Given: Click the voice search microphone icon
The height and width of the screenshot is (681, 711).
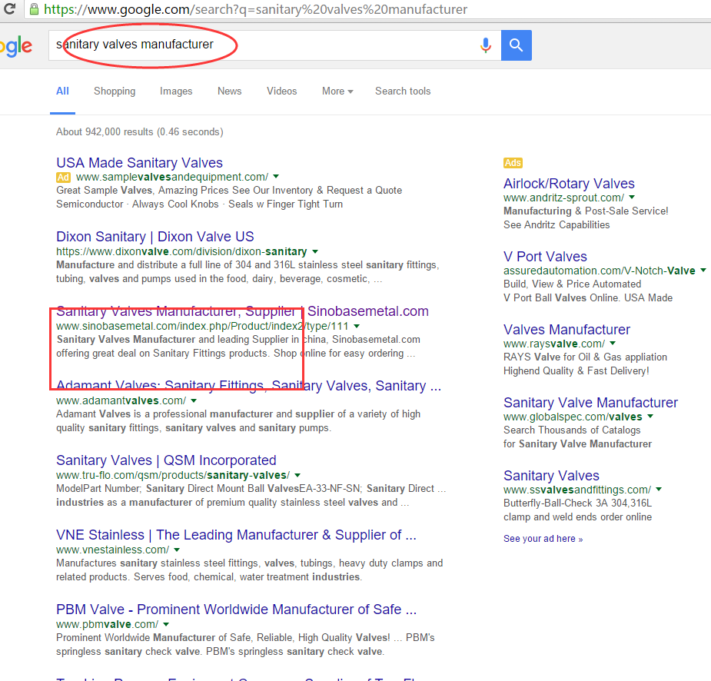Looking at the screenshot, I should click(486, 45).
